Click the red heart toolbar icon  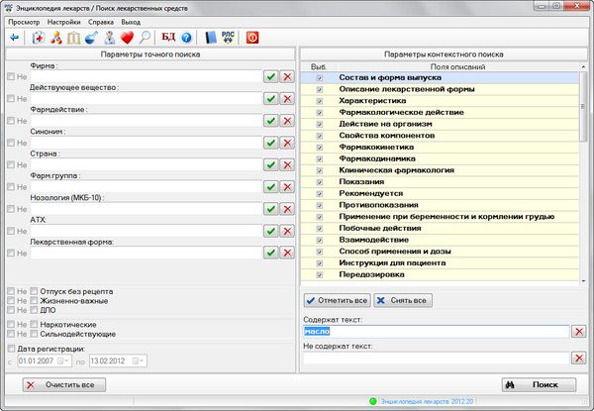pyautogui.click(x=126, y=37)
